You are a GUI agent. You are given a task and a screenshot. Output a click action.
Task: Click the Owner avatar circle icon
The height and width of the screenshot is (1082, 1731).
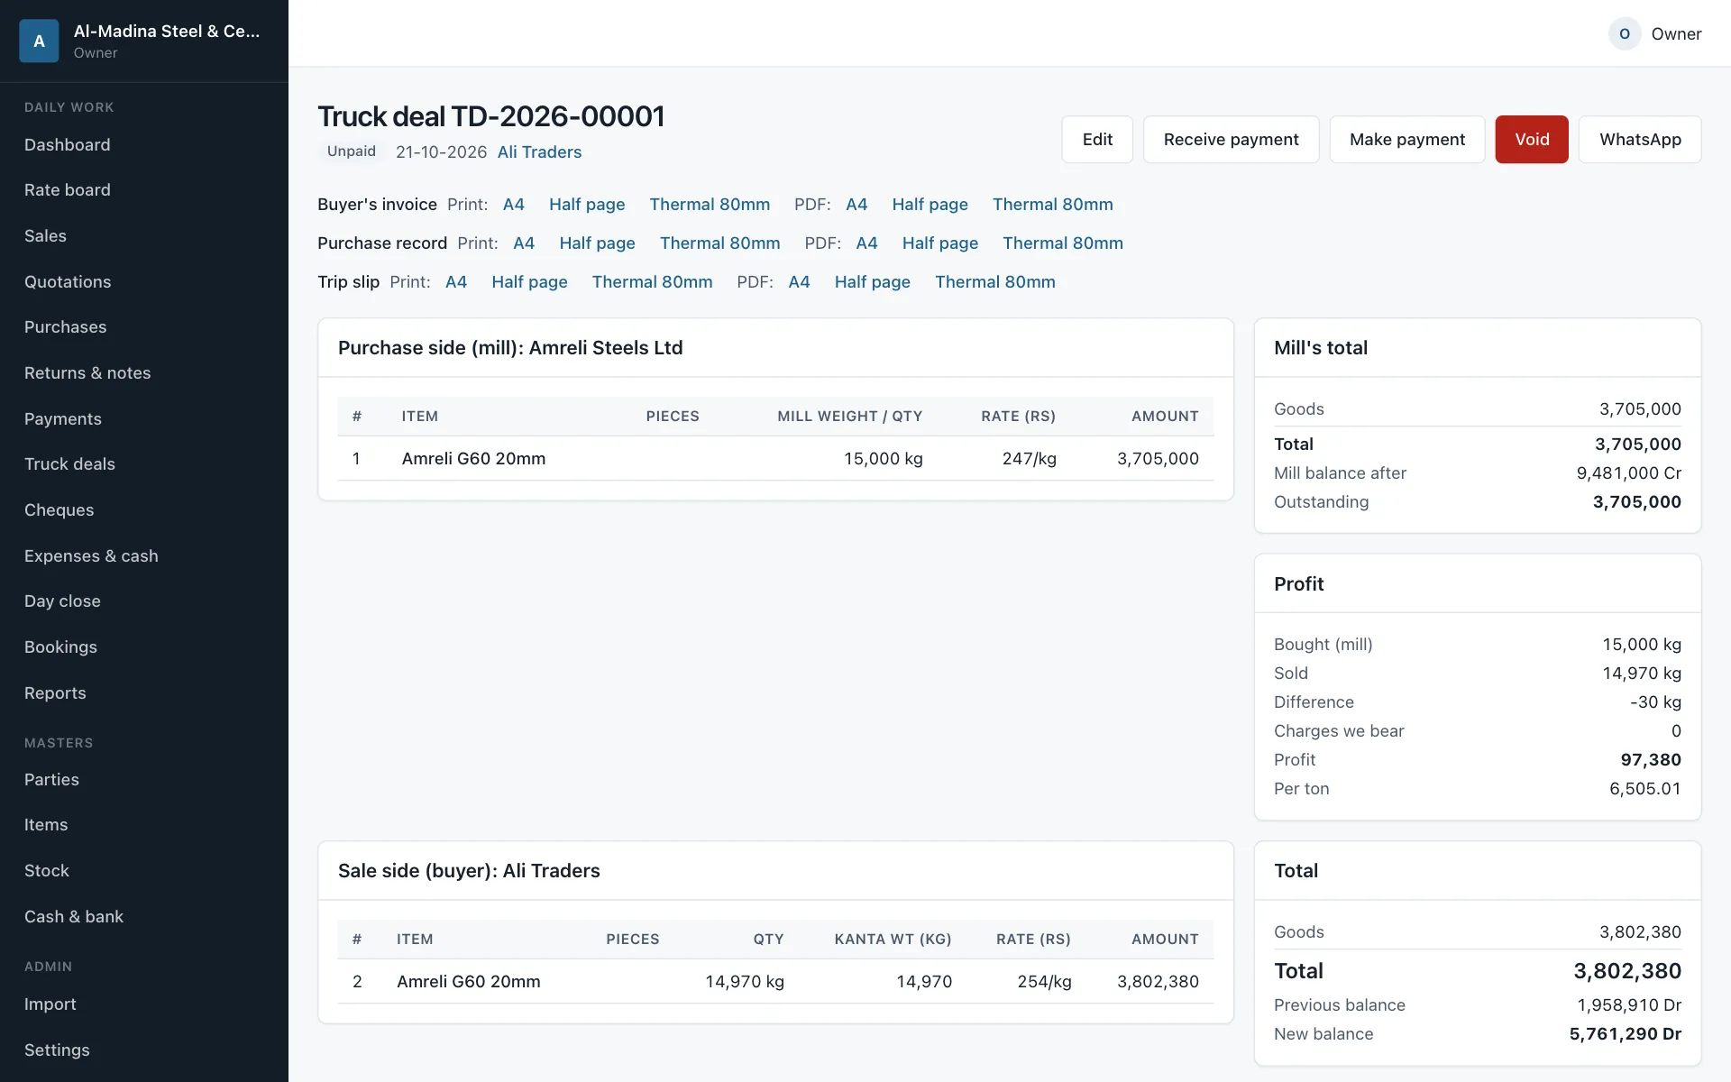(1625, 33)
